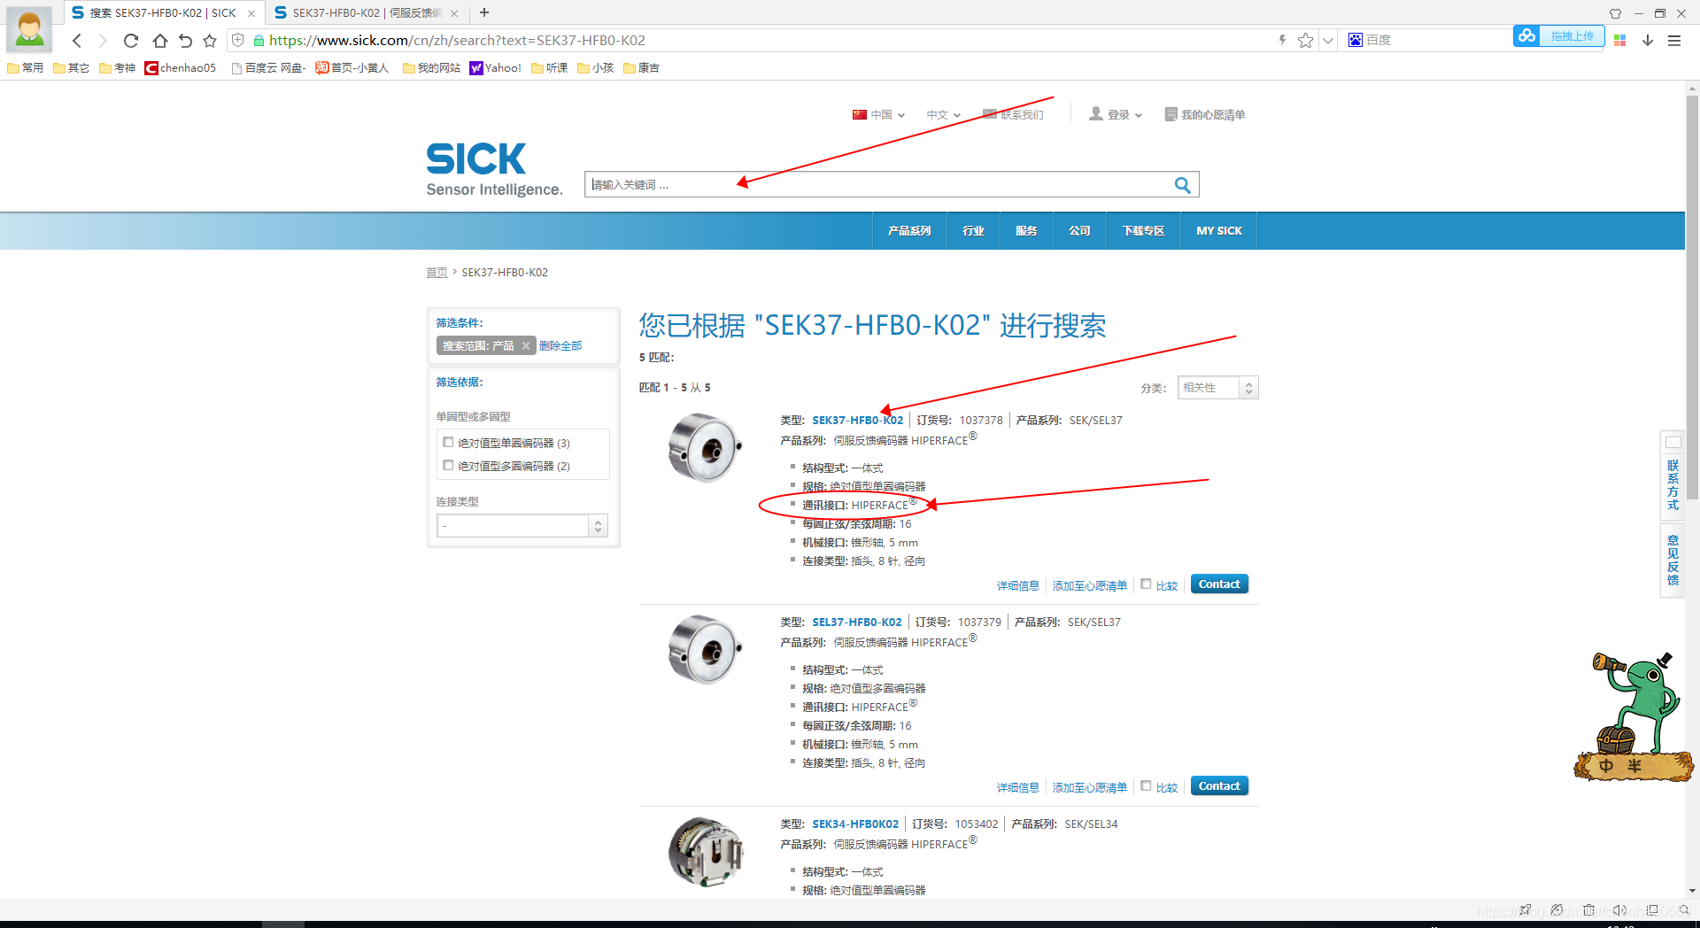The width and height of the screenshot is (1700, 928).
Task: Open the browser downloads arrow icon
Action: [1648, 40]
